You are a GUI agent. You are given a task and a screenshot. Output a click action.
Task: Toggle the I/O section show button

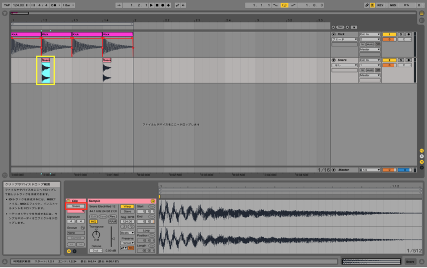[422, 151]
